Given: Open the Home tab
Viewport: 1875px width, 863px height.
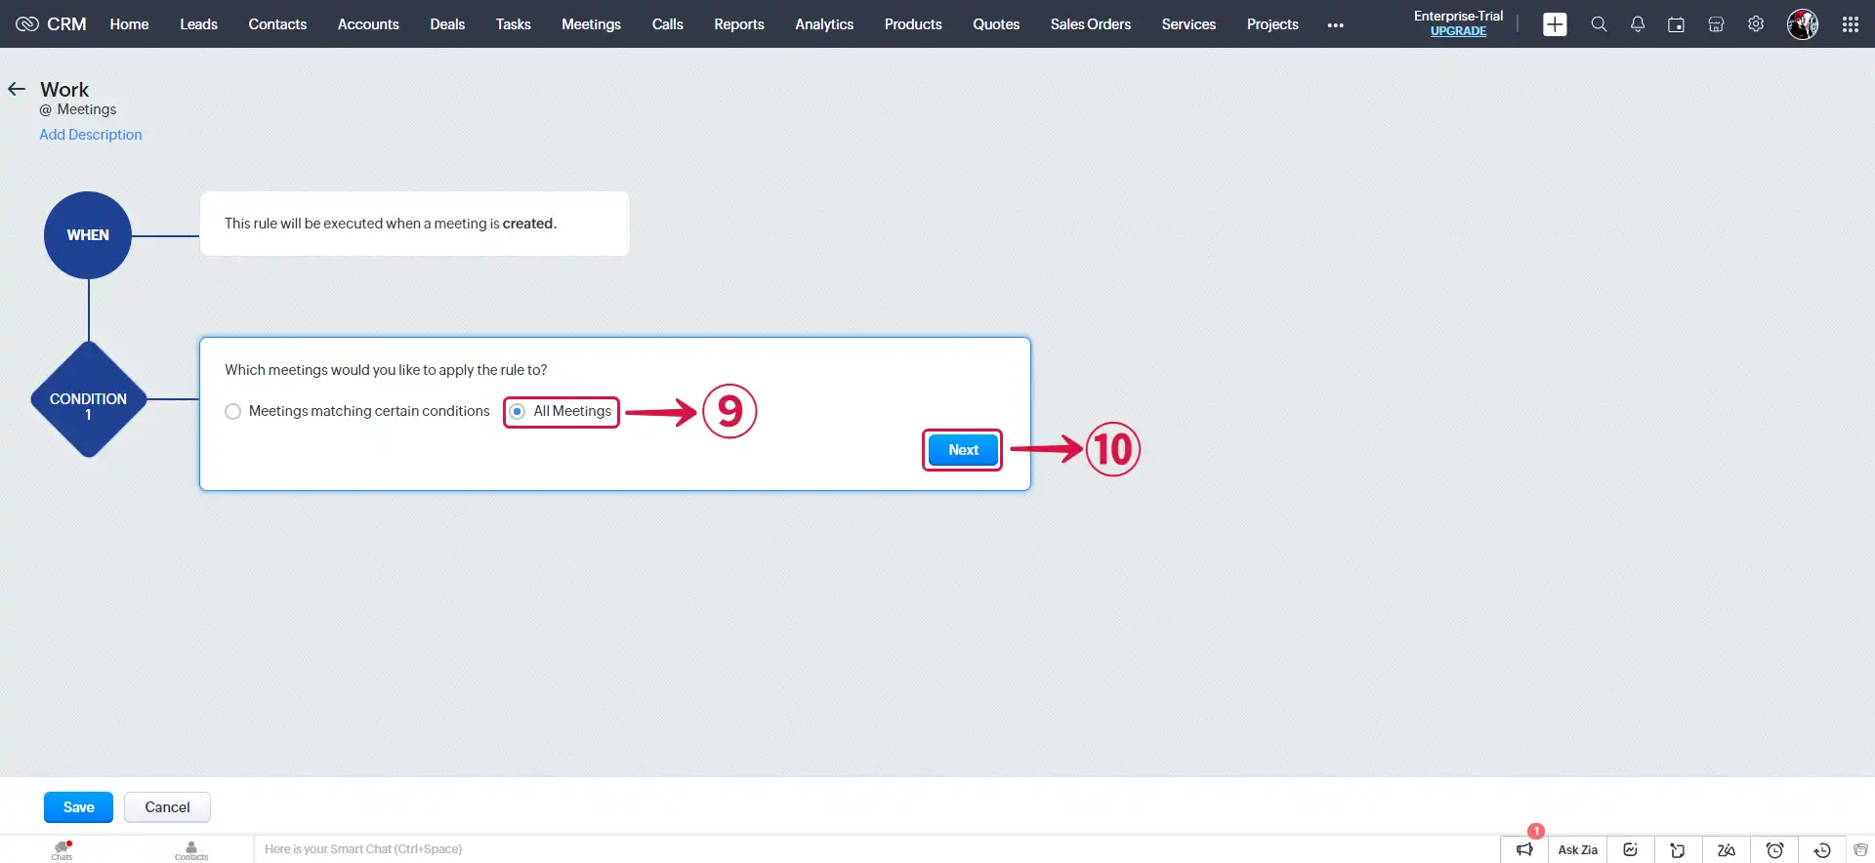Looking at the screenshot, I should (x=129, y=24).
